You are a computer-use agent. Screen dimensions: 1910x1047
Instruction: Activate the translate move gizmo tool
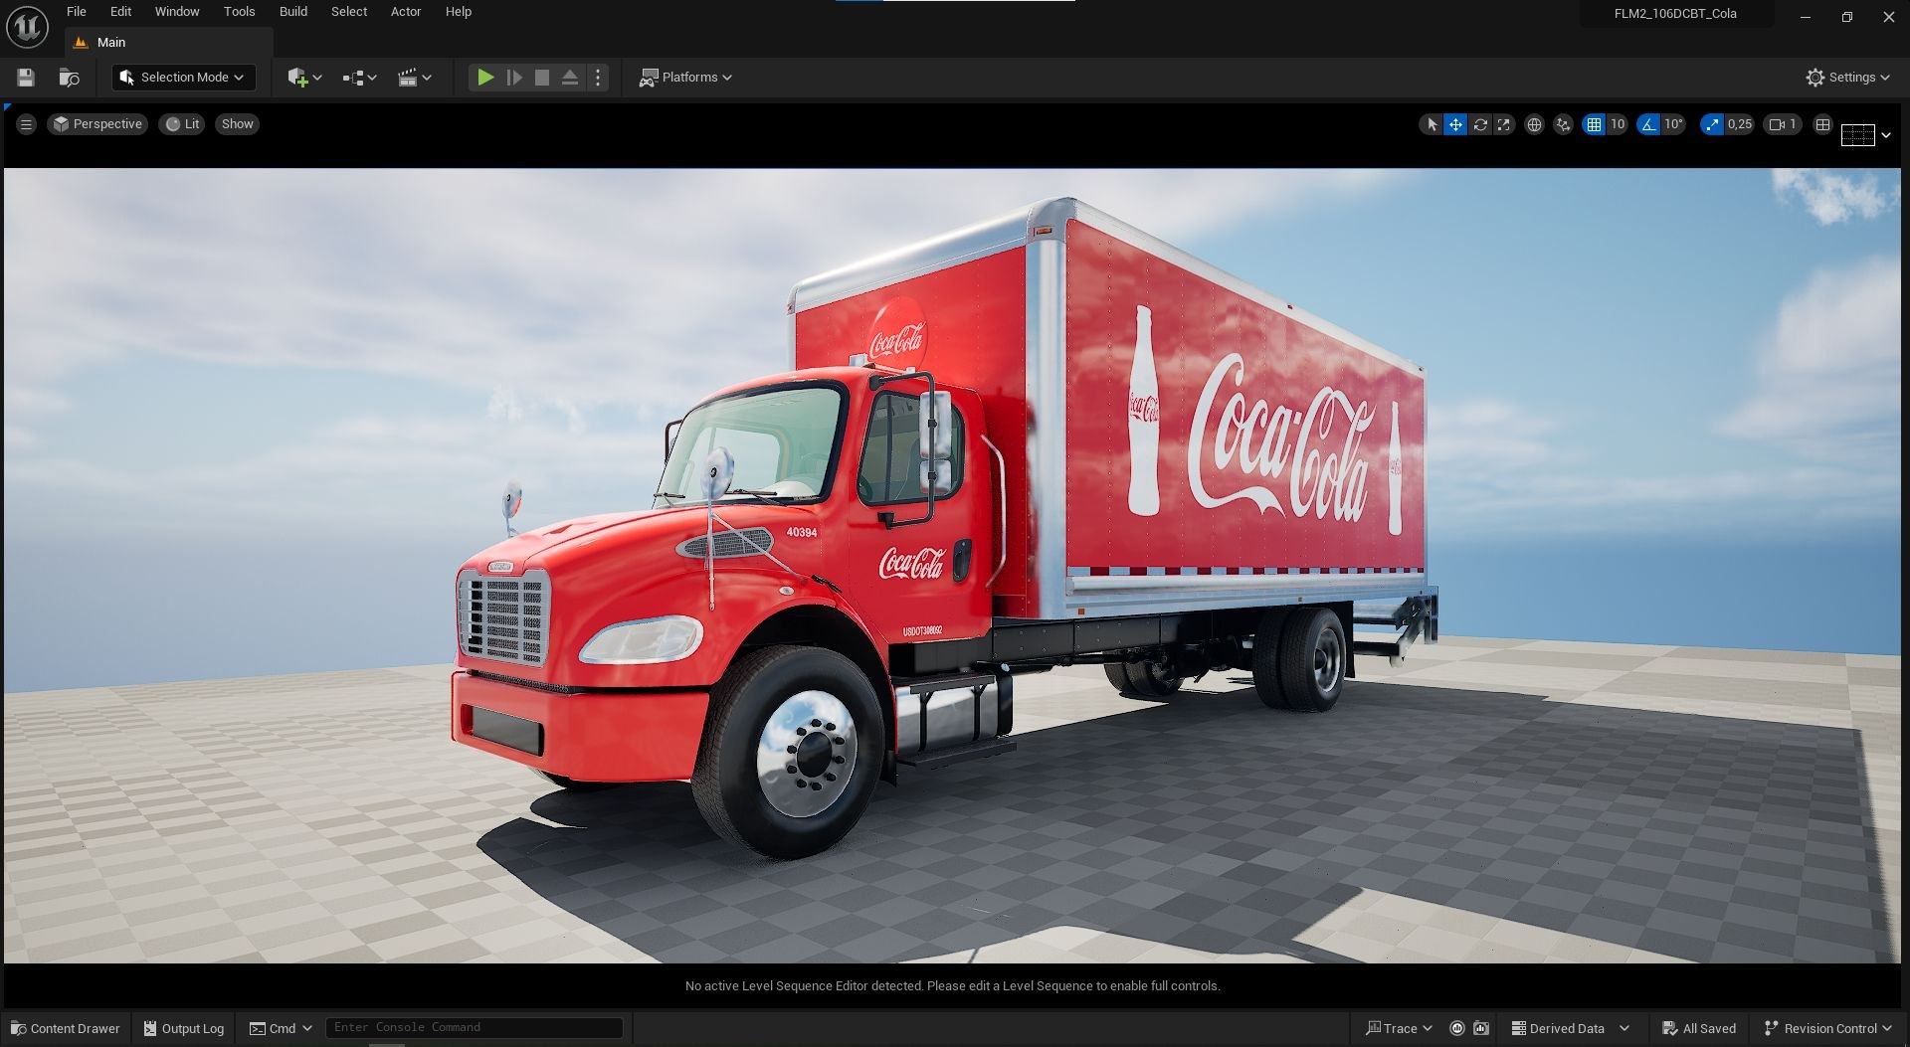pos(1455,124)
